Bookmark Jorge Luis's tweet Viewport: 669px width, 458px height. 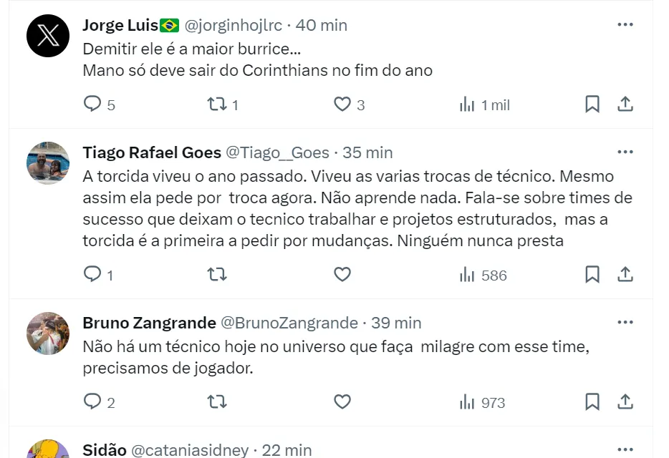pos(592,104)
